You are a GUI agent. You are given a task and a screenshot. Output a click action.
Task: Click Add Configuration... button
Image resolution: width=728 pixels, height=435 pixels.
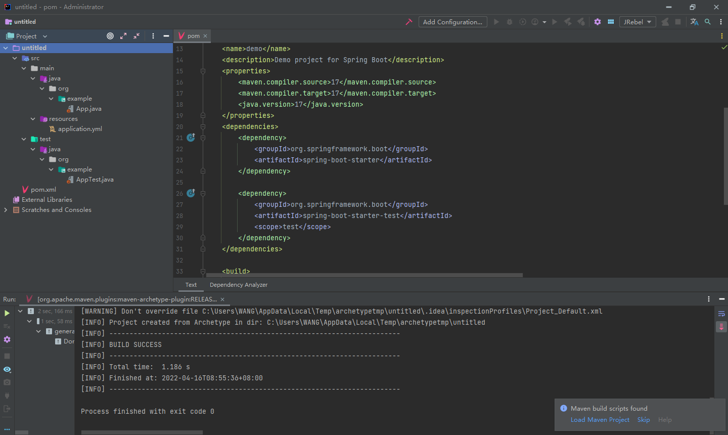(x=452, y=22)
